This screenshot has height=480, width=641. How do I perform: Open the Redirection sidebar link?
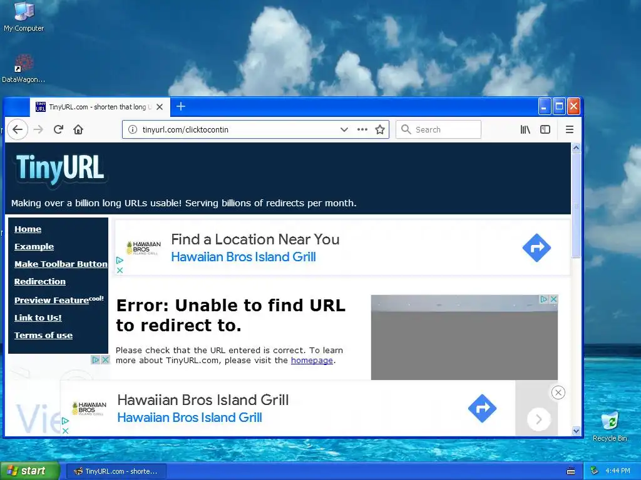(x=39, y=282)
